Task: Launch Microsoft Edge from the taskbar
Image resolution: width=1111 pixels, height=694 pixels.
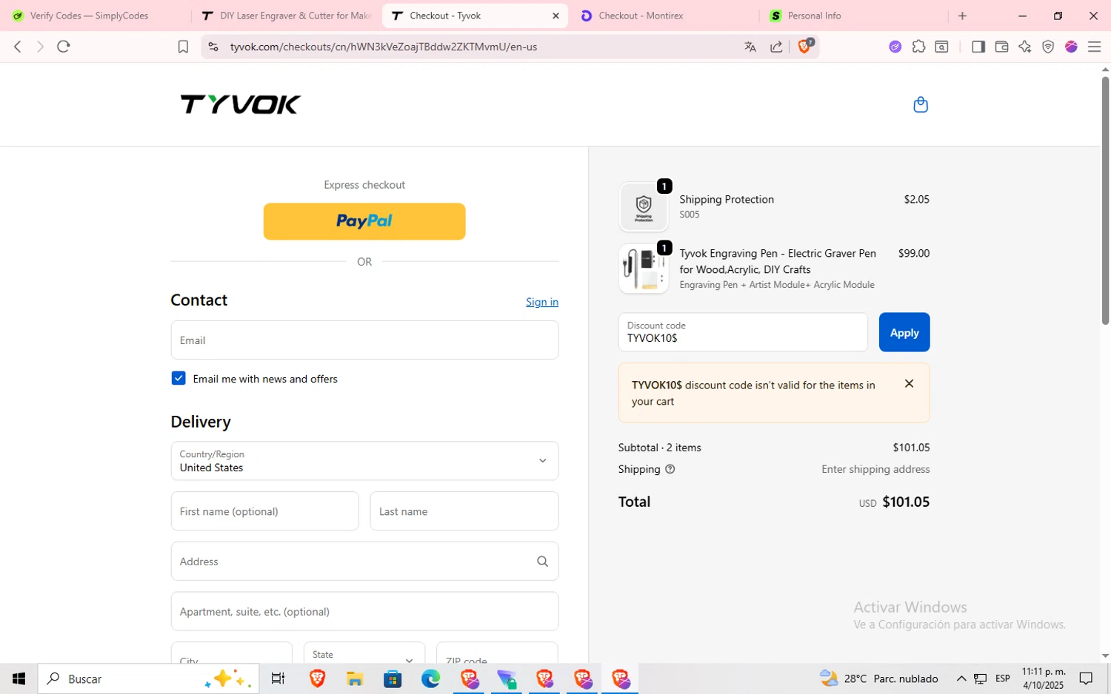Action: pyautogui.click(x=430, y=678)
